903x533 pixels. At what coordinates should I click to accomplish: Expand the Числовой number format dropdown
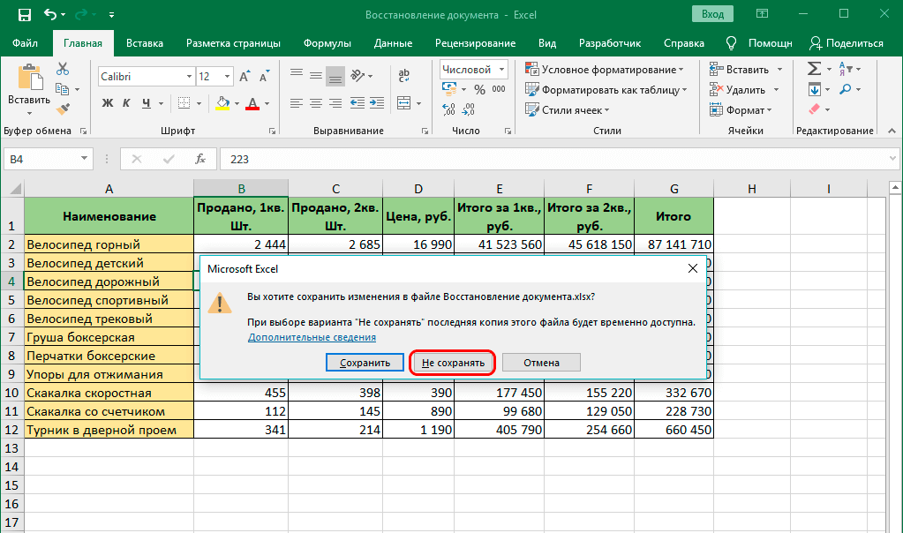[501, 70]
